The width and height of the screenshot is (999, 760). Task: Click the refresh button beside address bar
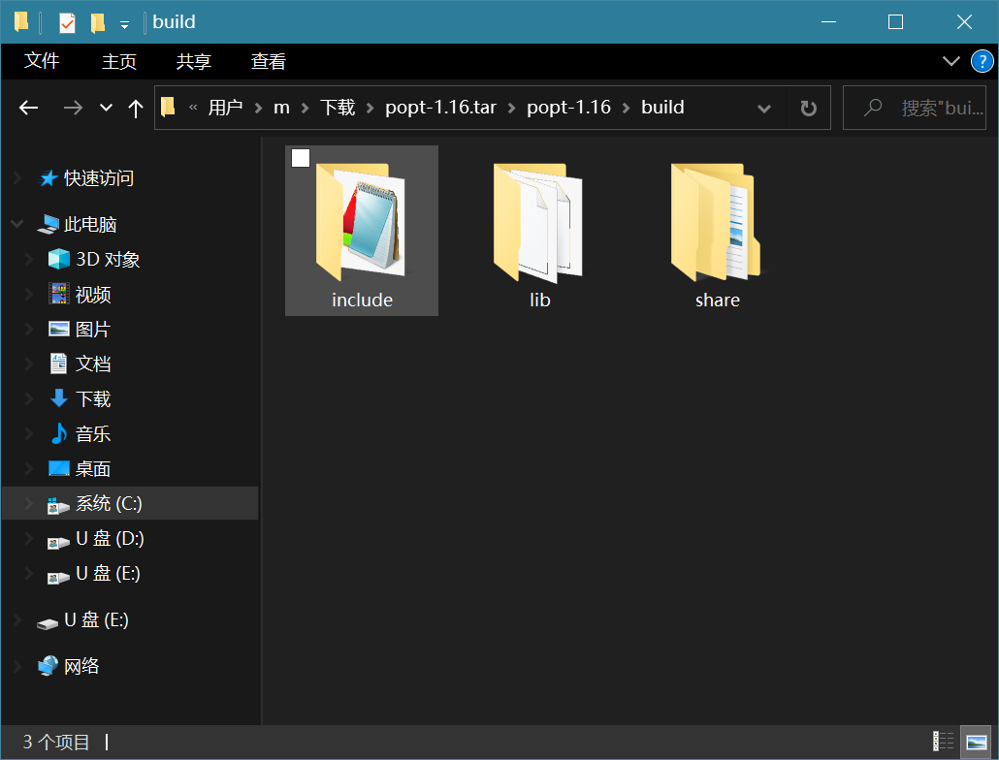(x=808, y=108)
